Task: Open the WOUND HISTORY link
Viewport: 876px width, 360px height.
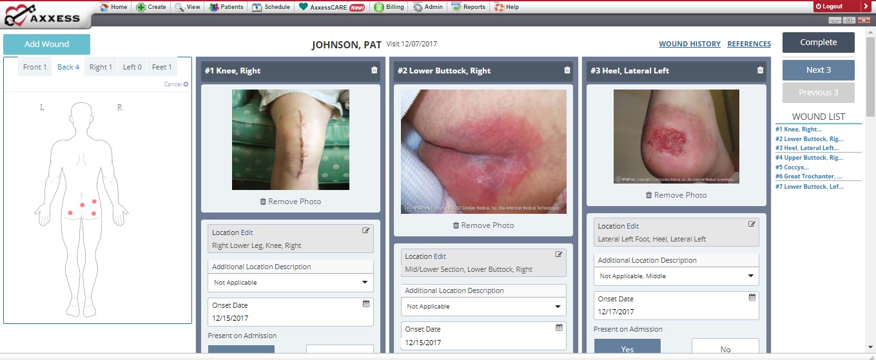Action: (689, 44)
